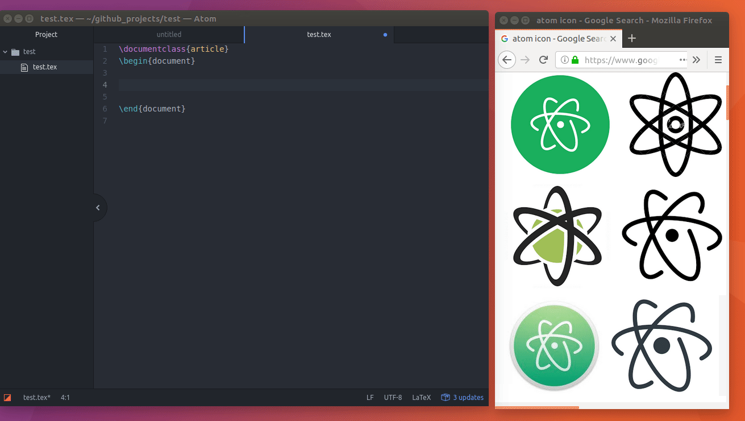
Task: Change line ending via LF in status bar
Action: [370, 398]
